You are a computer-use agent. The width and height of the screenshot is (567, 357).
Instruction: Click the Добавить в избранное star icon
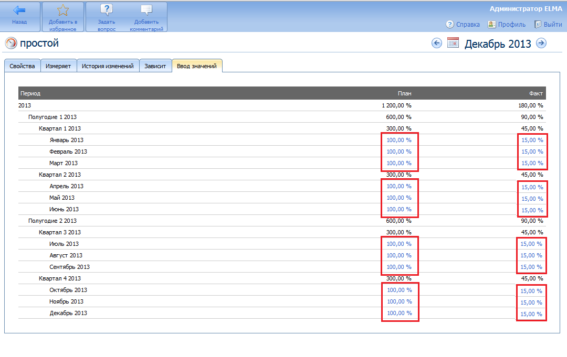(x=62, y=10)
